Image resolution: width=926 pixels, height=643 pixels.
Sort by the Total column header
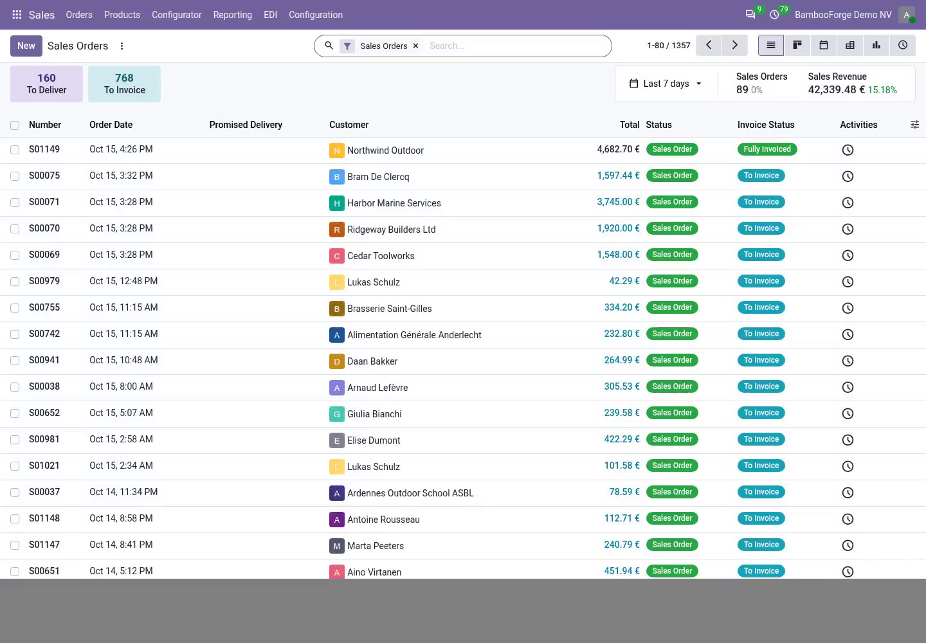pyautogui.click(x=630, y=125)
